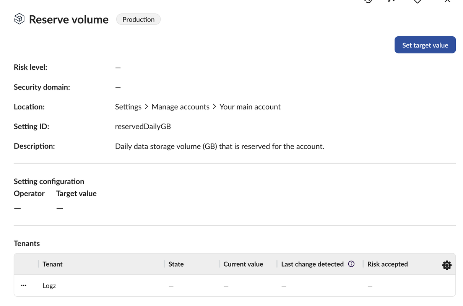
Task: Click the Security domain label
Action: coord(42,87)
